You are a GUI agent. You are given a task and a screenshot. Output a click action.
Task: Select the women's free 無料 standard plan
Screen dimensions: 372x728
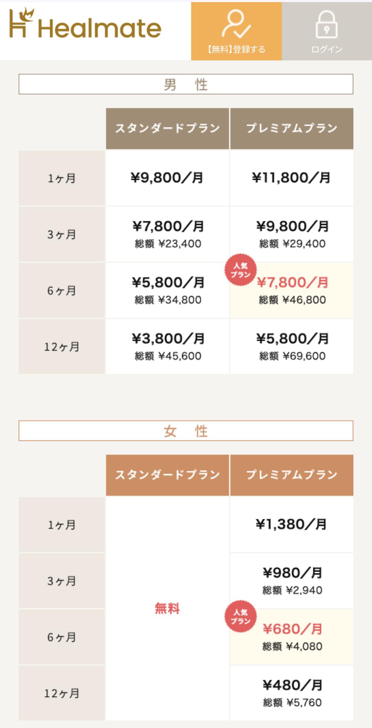pyautogui.click(x=167, y=608)
